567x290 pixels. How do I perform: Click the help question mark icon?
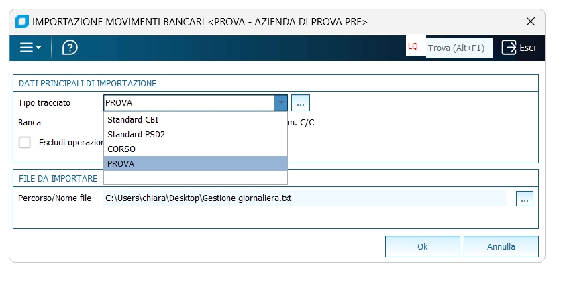(70, 47)
